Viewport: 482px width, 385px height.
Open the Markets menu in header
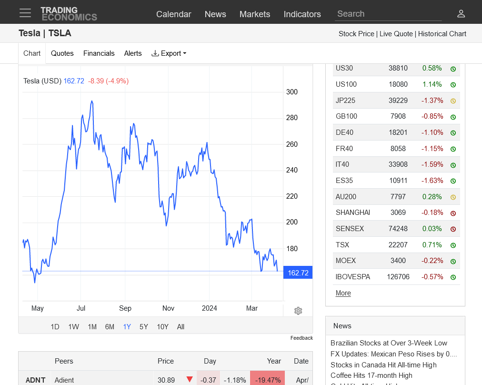click(254, 14)
